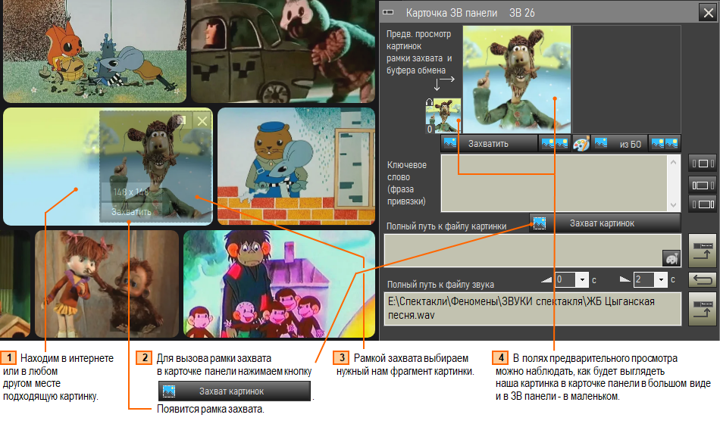The image size is (720, 424).
Task: Open the monkey mother with babies image
Action: 279,284
